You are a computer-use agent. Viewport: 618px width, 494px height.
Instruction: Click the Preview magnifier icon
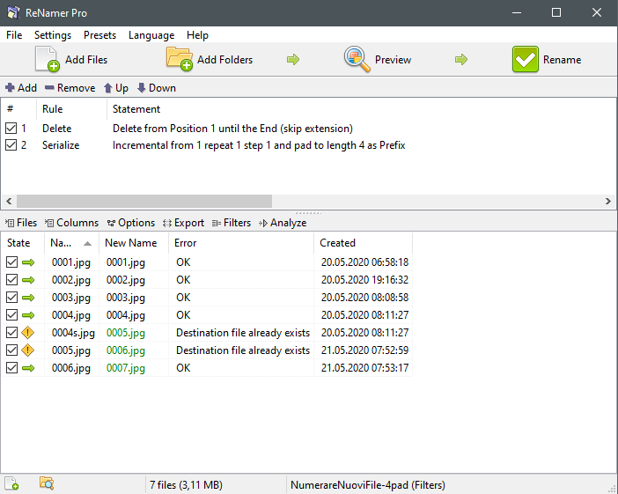click(357, 59)
